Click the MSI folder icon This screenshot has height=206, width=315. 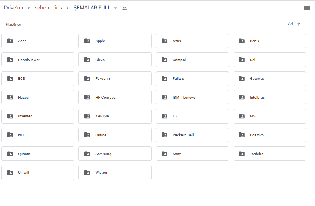(x=242, y=116)
